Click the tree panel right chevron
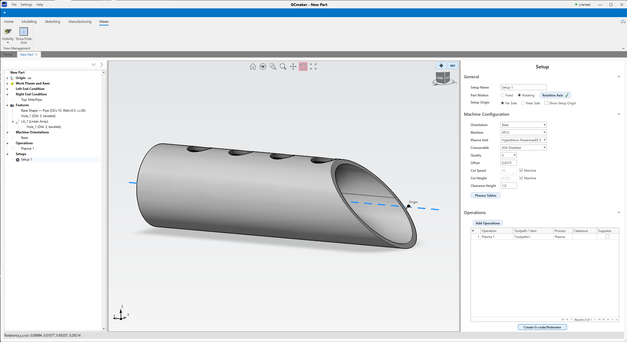627x342 pixels. [x=102, y=65]
